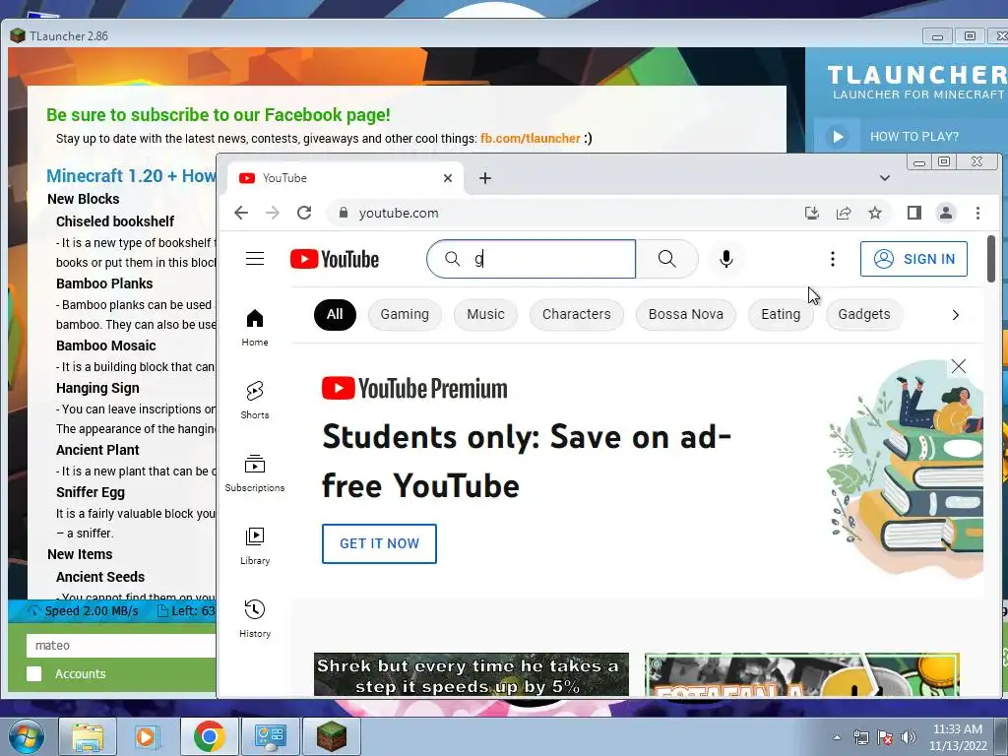Click GET IT NOW button
Screen dimensions: 1008x756
pos(379,543)
